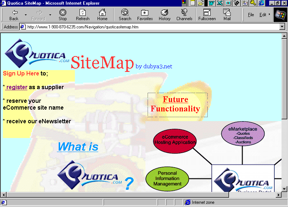Click the Internet Explorer shortcut bar icon
The image size is (288, 207).
pos(262,3)
